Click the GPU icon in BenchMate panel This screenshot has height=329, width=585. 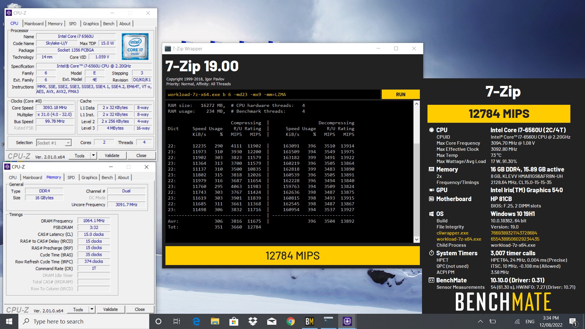coord(431,190)
